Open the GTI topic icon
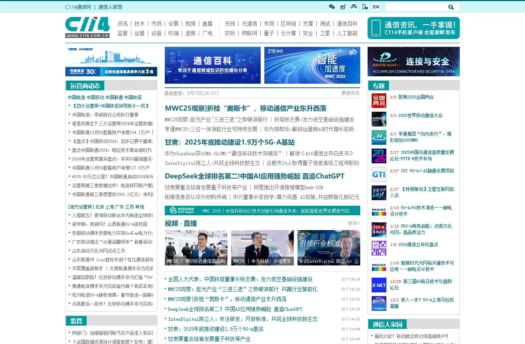 tap(379, 174)
